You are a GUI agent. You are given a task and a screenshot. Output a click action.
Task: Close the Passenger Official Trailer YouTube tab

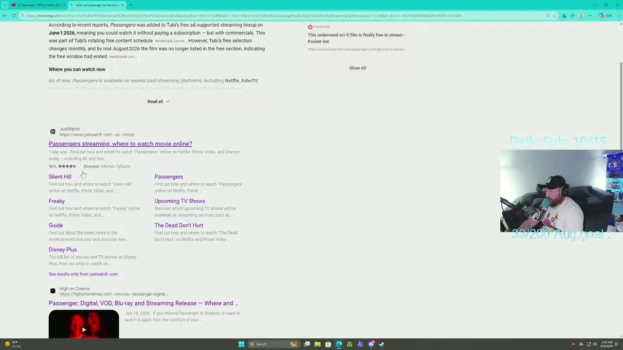64,5
